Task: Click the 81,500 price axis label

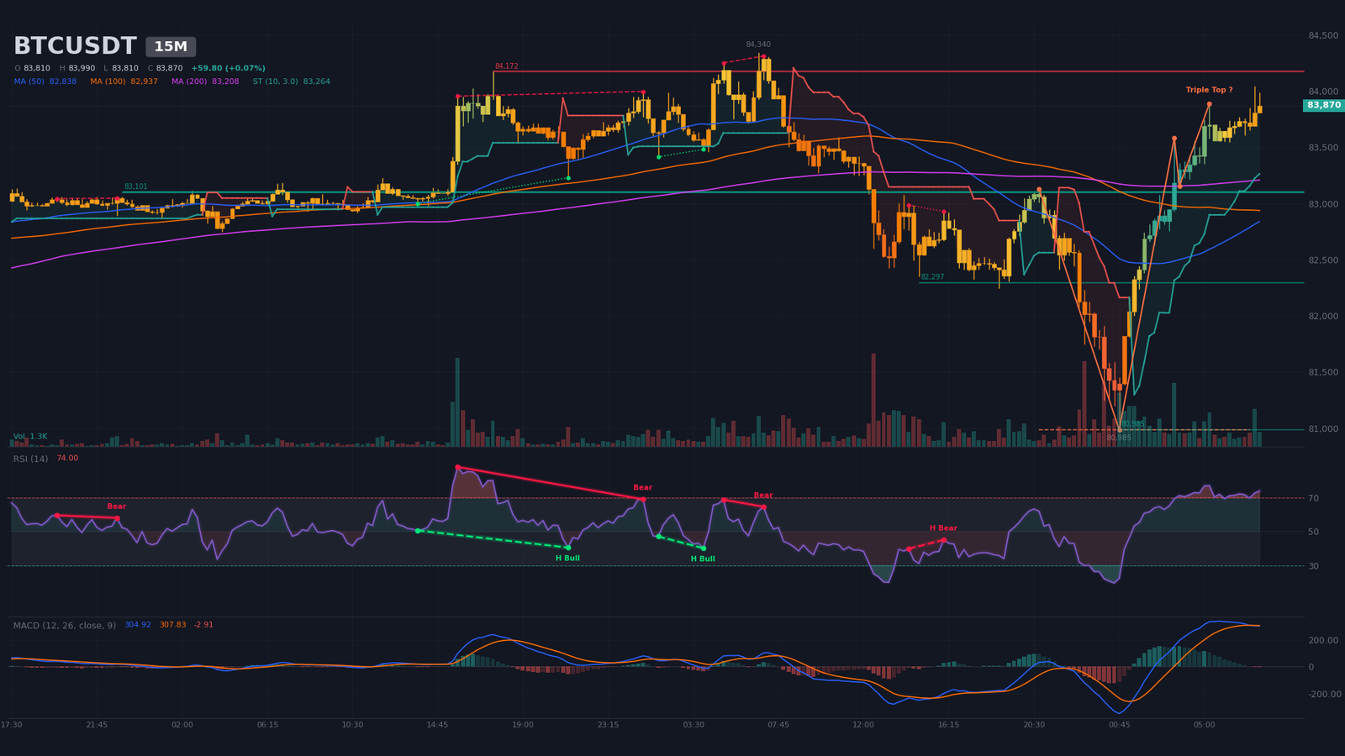Action: pos(1323,372)
